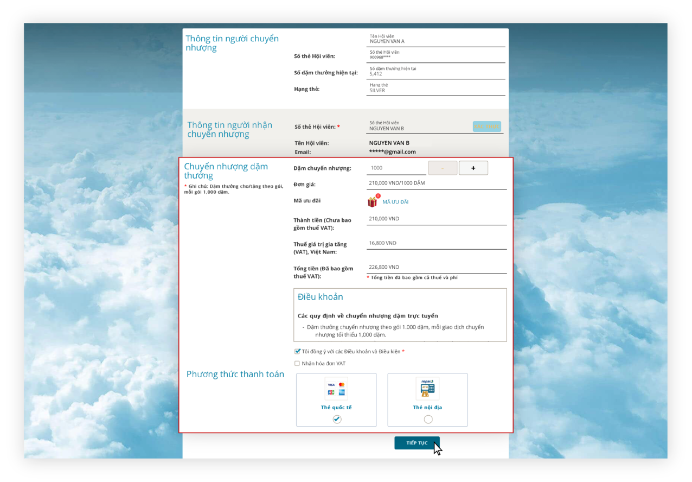The image size is (692, 482).
Task: Select the Thẻ nội địa radio circle
Action: pos(428,419)
